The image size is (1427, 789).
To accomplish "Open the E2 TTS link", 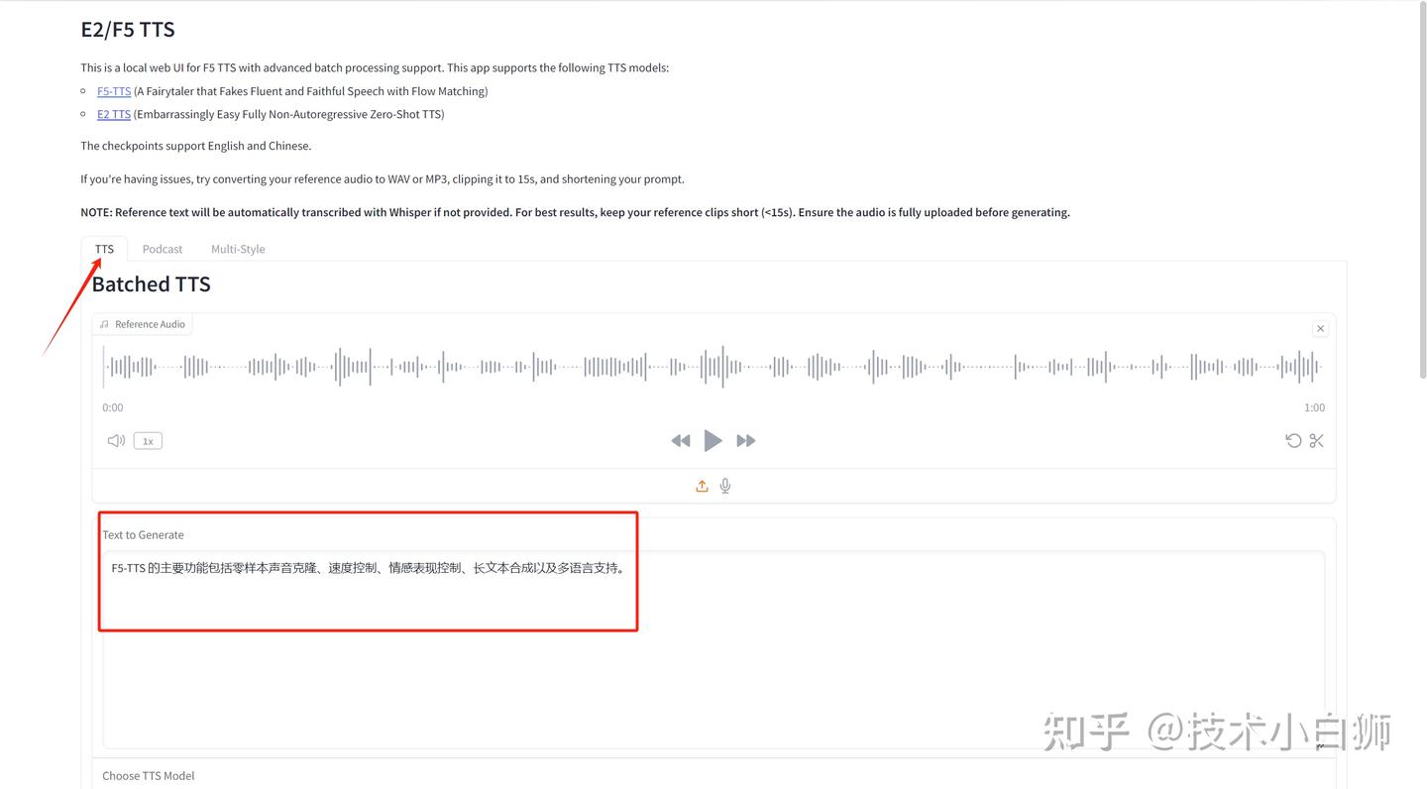I will pos(113,113).
